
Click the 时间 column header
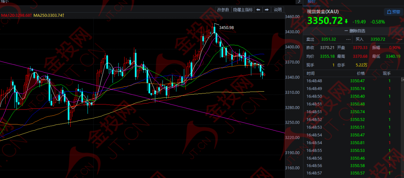coord(310,74)
